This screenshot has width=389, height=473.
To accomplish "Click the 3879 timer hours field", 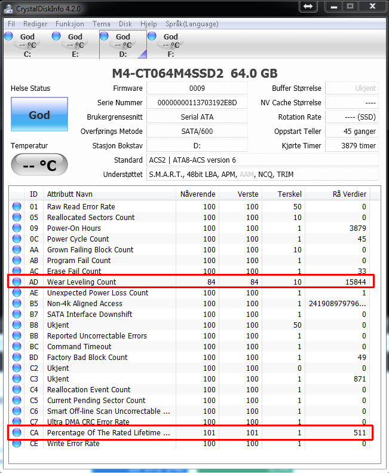I will (x=352, y=146).
